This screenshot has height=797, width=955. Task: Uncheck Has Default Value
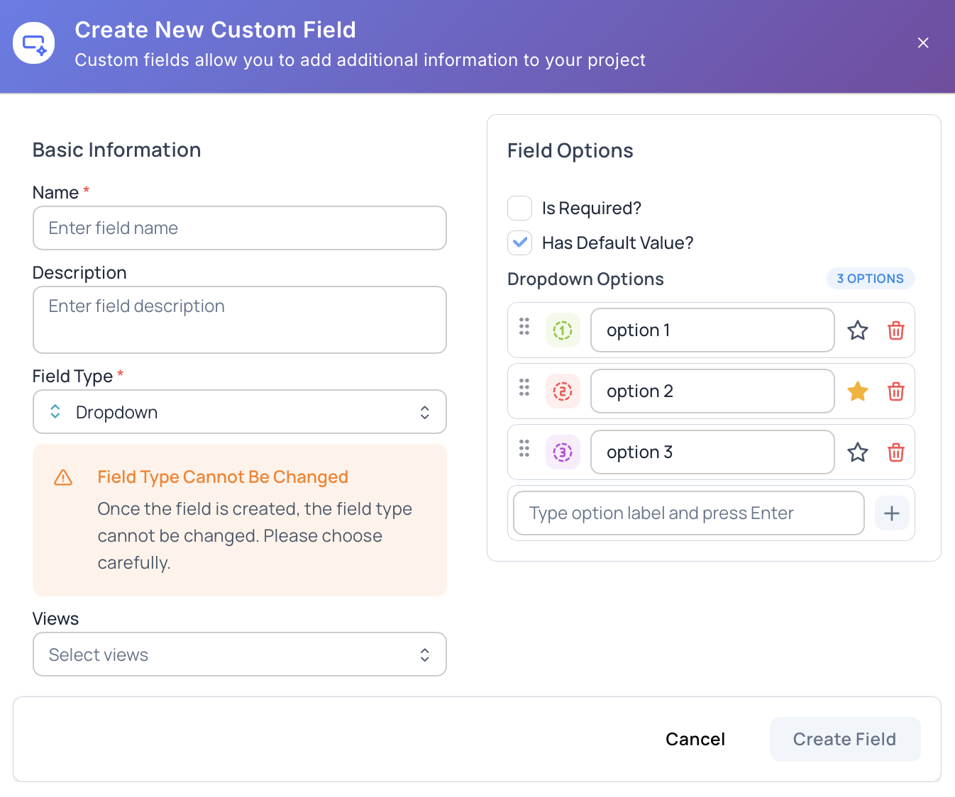[519, 243]
